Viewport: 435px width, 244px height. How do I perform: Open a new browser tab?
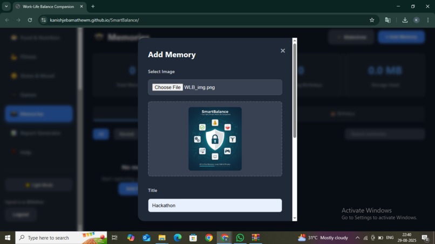pos(93,6)
